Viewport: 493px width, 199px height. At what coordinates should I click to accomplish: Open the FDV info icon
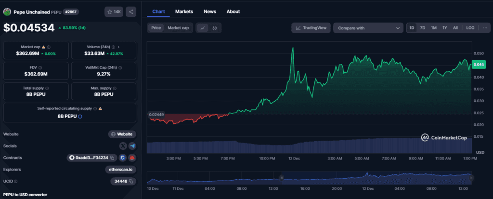point(40,67)
